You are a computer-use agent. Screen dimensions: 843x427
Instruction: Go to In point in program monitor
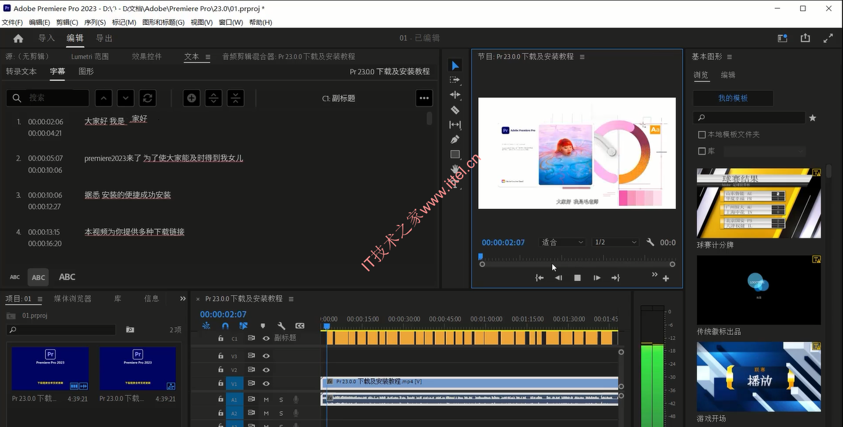point(539,278)
